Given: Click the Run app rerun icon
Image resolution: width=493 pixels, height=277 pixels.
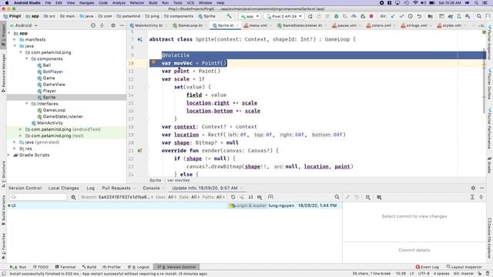Looking at the screenshot, I should (x=310, y=16).
